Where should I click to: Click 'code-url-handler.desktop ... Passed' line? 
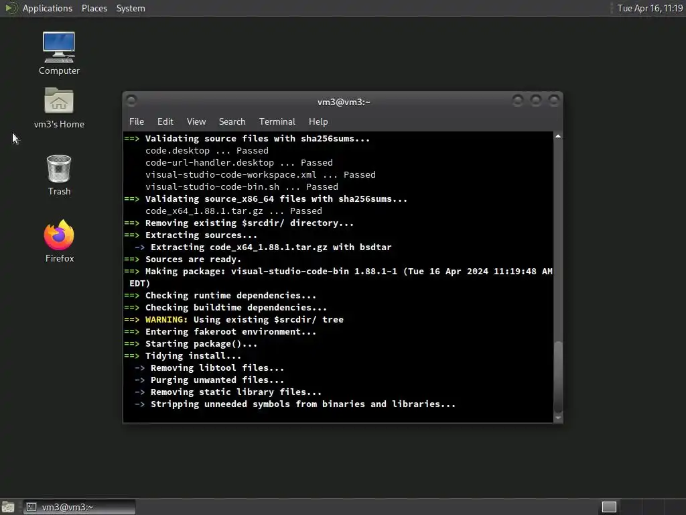pos(239,163)
